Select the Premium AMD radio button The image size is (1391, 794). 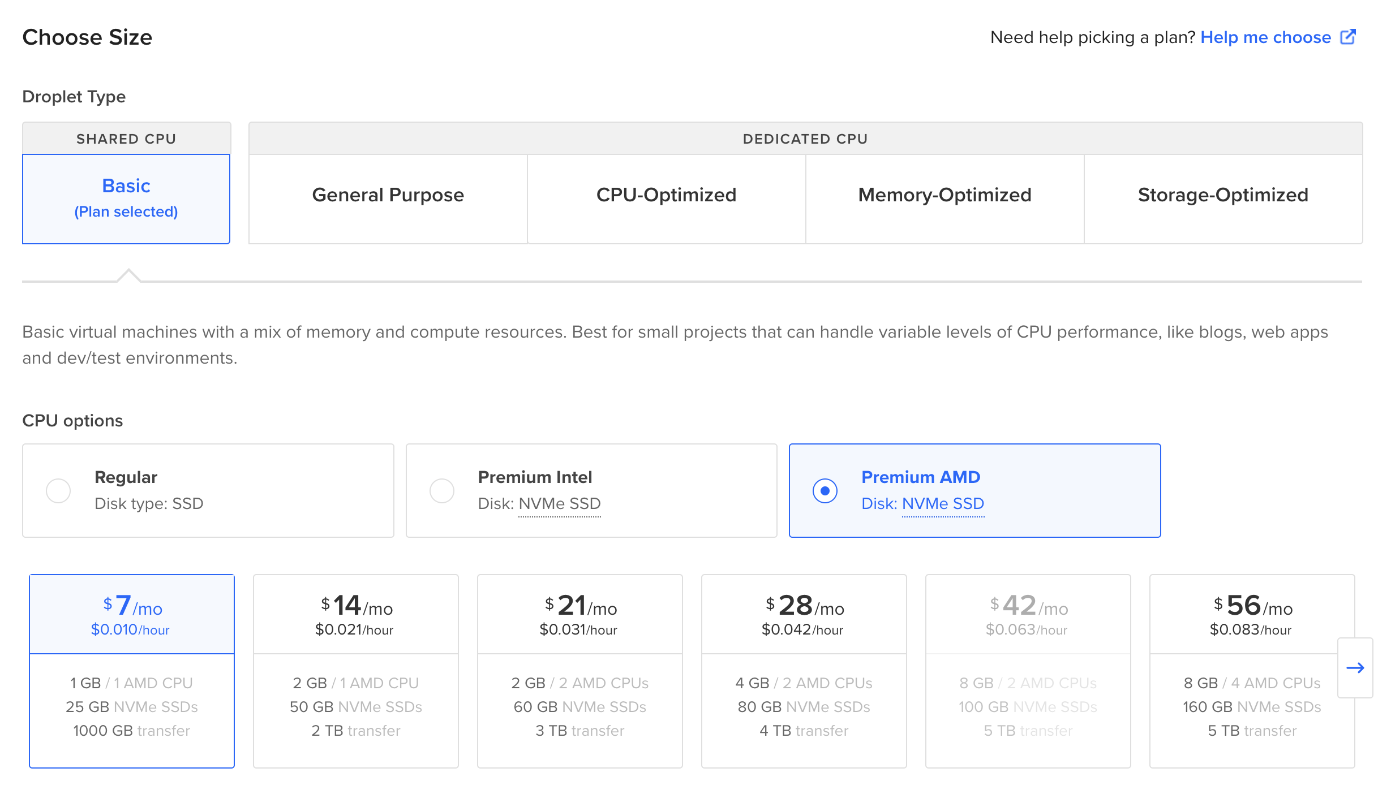[825, 490]
